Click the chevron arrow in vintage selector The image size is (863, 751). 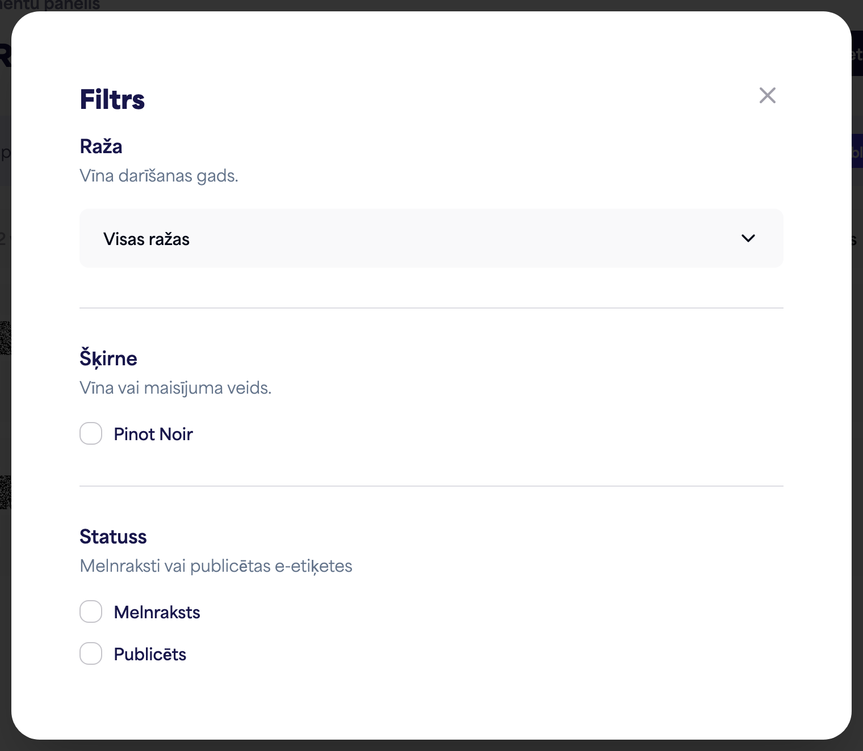pyautogui.click(x=748, y=238)
